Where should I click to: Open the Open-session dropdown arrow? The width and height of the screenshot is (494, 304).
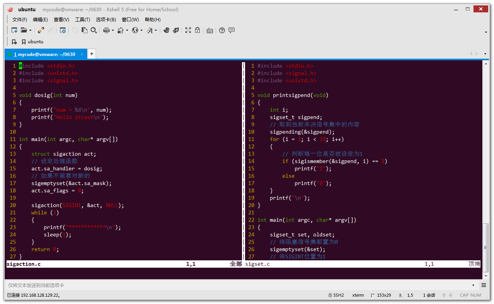click(x=30, y=30)
